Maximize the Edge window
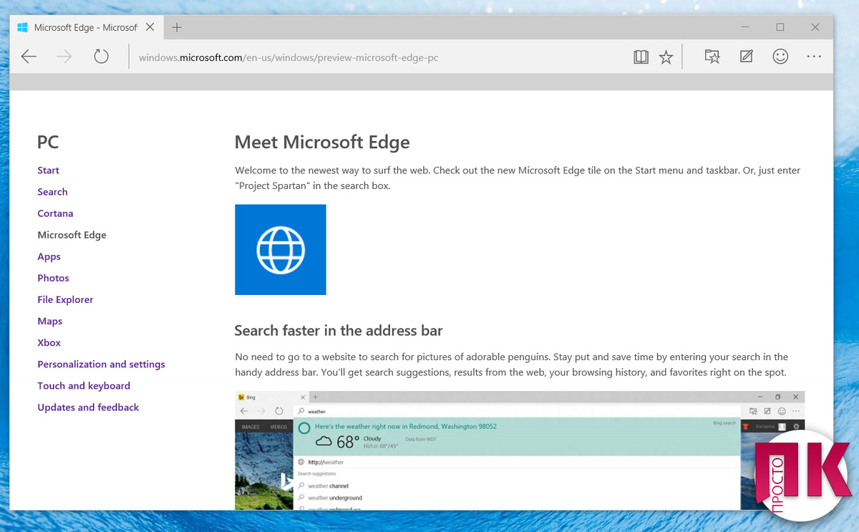This screenshot has width=859, height=532. tap(780, 27)
